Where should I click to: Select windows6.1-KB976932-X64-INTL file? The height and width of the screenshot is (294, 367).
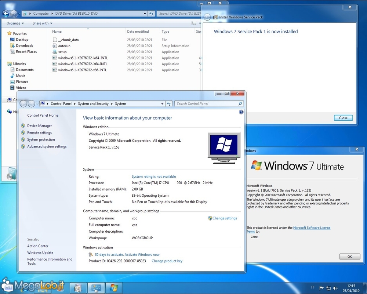(80, 64)
